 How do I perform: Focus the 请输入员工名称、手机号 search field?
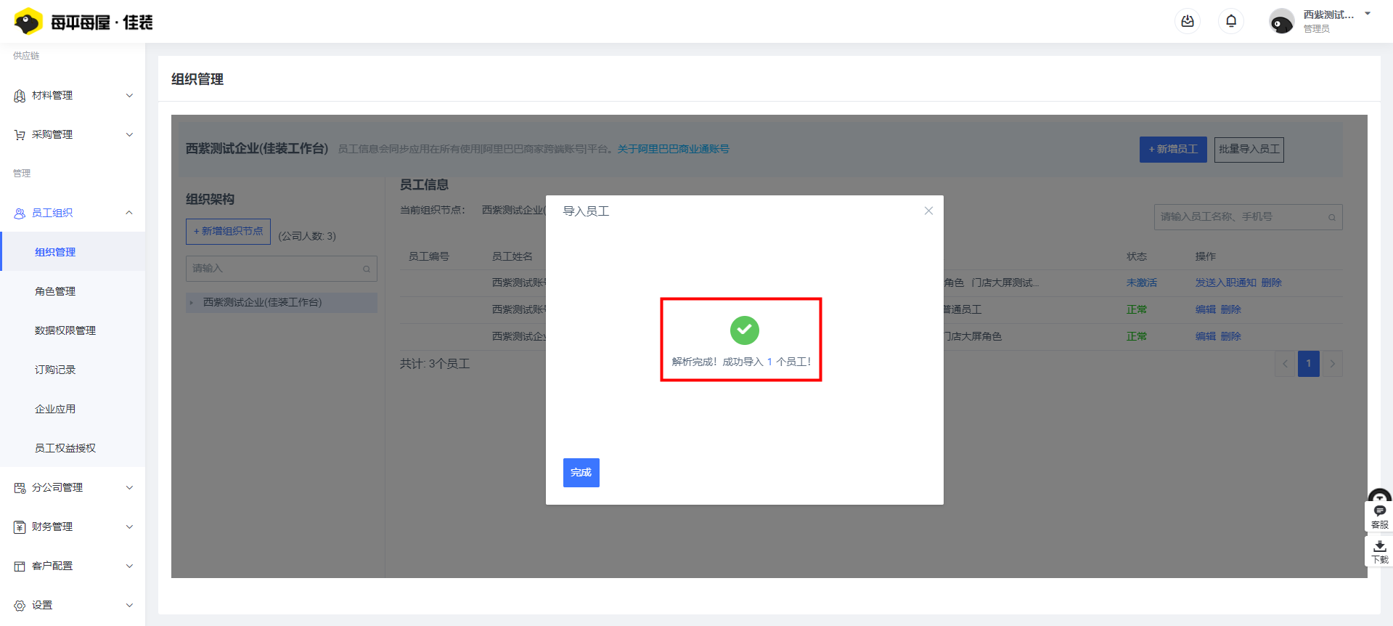pyautogui.click(x=1248, y=217)
